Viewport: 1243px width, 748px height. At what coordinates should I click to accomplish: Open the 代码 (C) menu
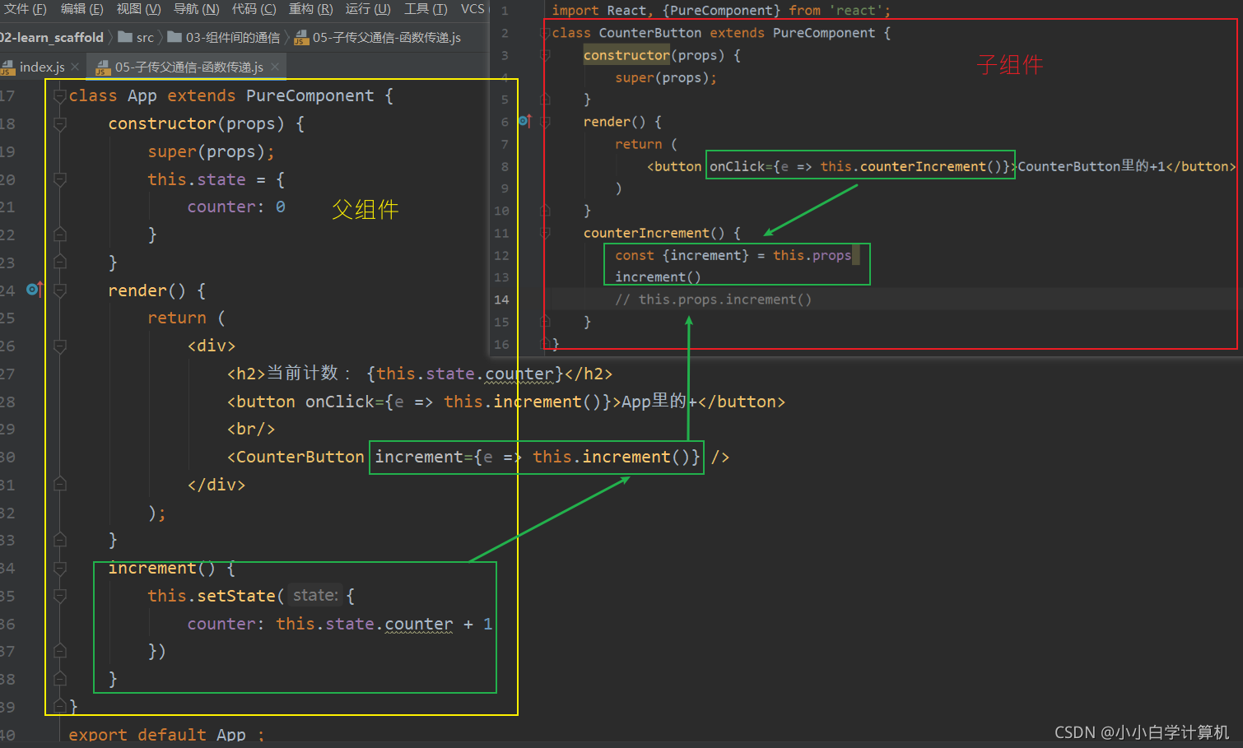(x=254, y=9)
